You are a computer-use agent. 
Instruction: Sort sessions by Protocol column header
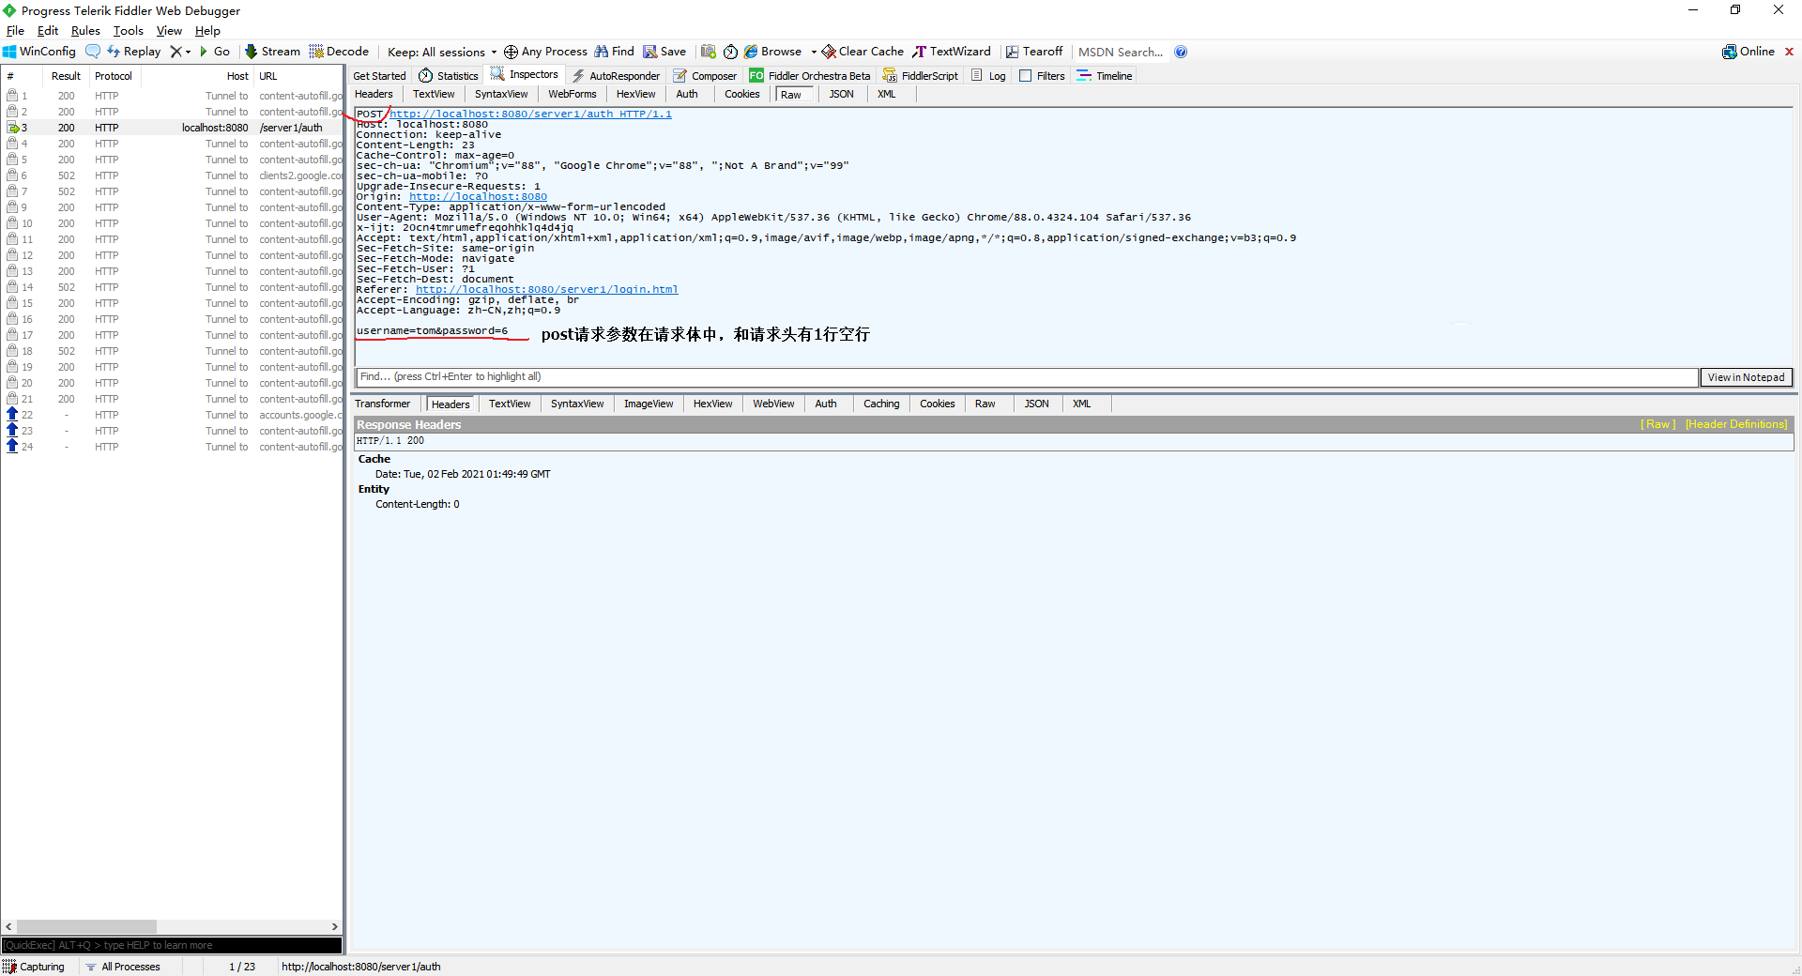tap(114, 76)
